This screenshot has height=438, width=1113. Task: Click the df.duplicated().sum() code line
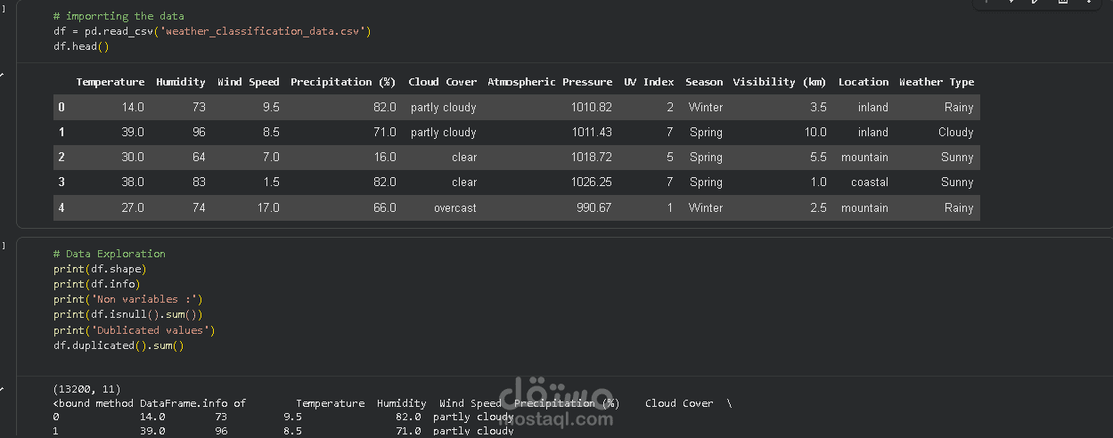tap(119, 345)
